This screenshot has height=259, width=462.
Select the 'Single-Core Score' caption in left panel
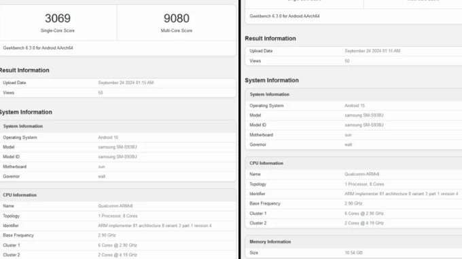point(58,31)
